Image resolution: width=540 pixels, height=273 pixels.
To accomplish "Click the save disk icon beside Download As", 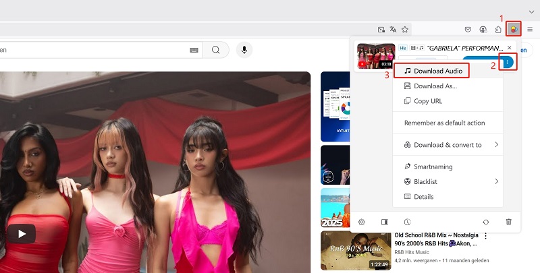I will pos(408,86).
